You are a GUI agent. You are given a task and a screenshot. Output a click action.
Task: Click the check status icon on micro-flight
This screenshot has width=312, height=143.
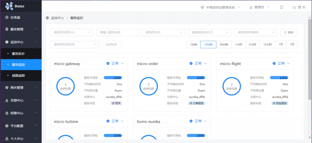[x=274, y=63]
